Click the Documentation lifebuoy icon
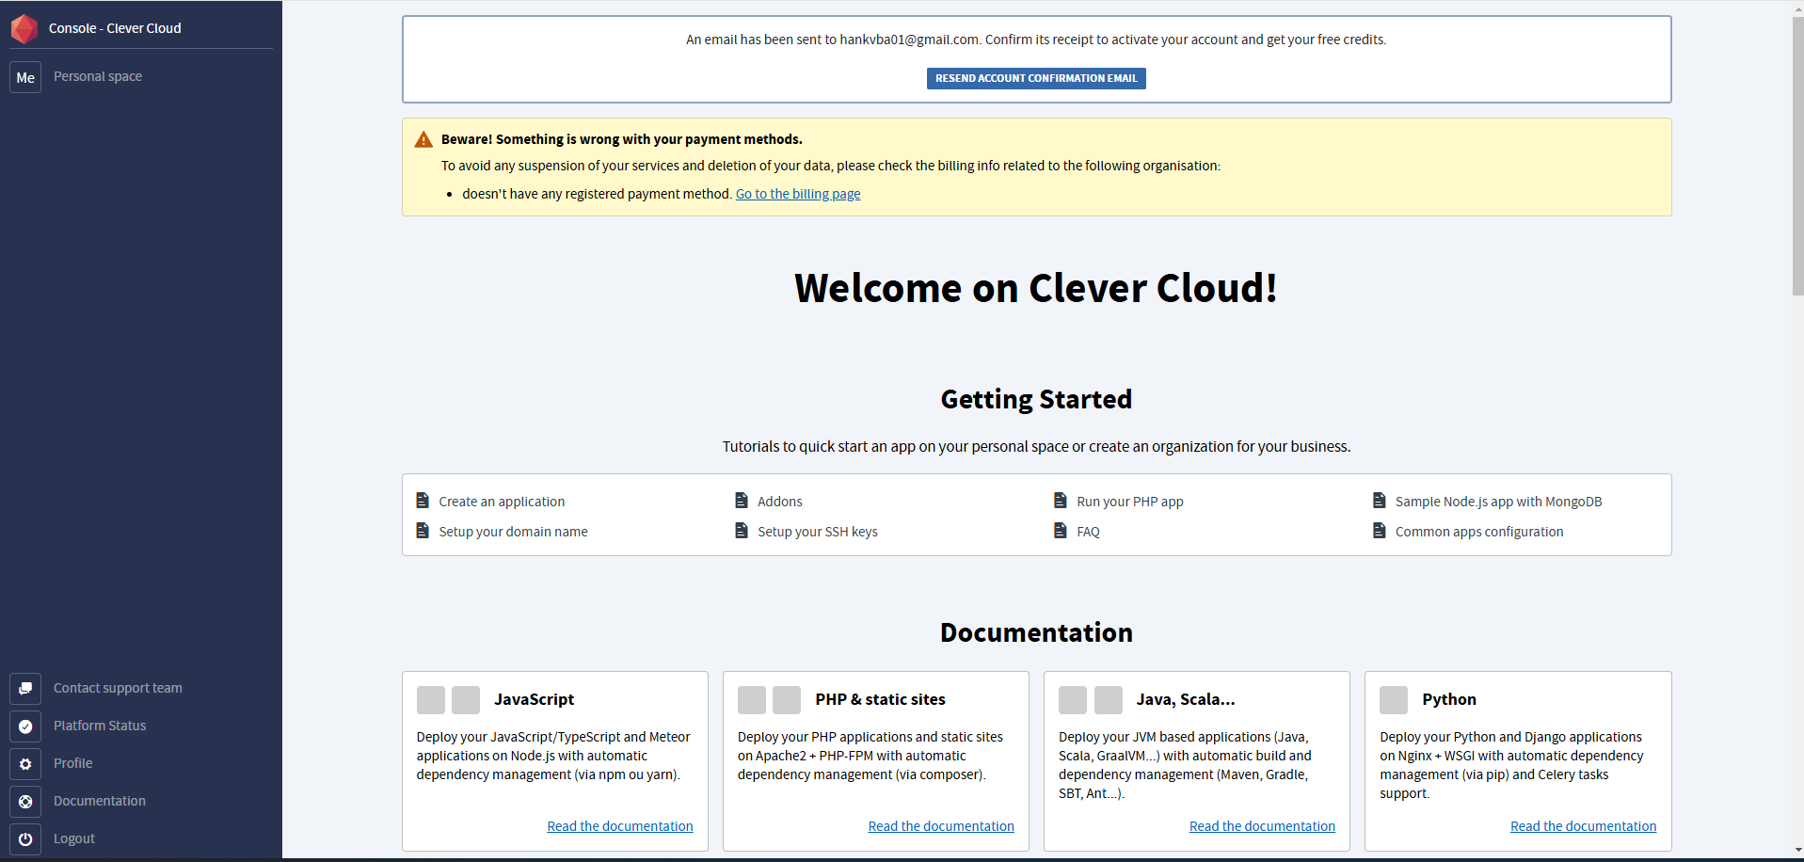 [x=25, y=801]
